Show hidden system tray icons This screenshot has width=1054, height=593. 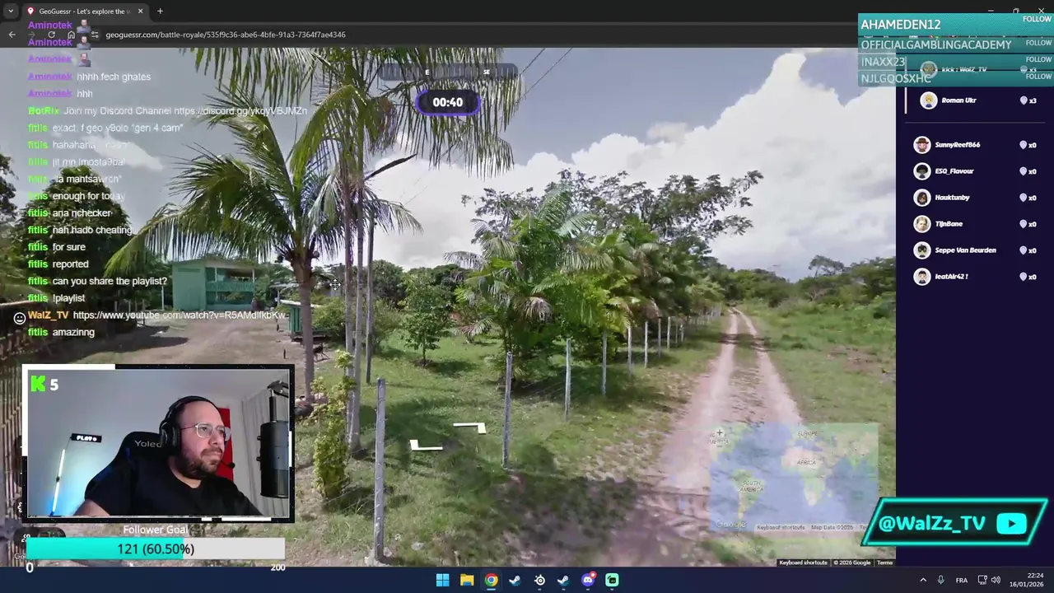[x=922, y=580]
